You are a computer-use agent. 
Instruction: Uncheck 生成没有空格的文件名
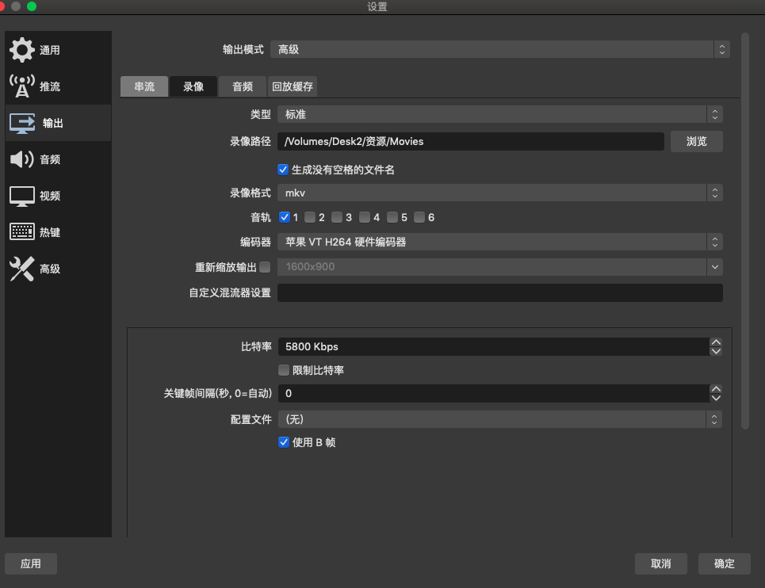[283, 169]
